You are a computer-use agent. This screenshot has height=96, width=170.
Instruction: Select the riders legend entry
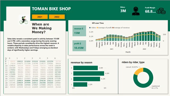click(92, 28)
